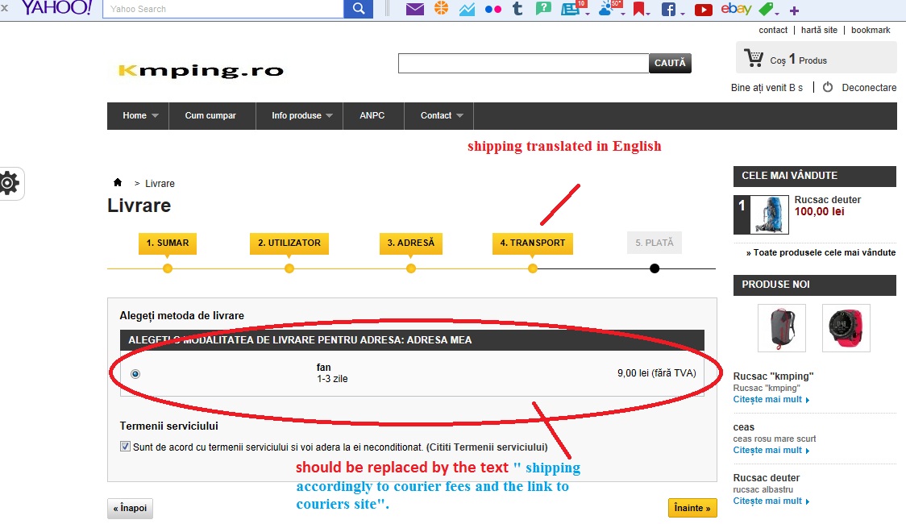906x524 pixels.
Task: Click the purple plus add-app icon
Action: coord(795,10)
